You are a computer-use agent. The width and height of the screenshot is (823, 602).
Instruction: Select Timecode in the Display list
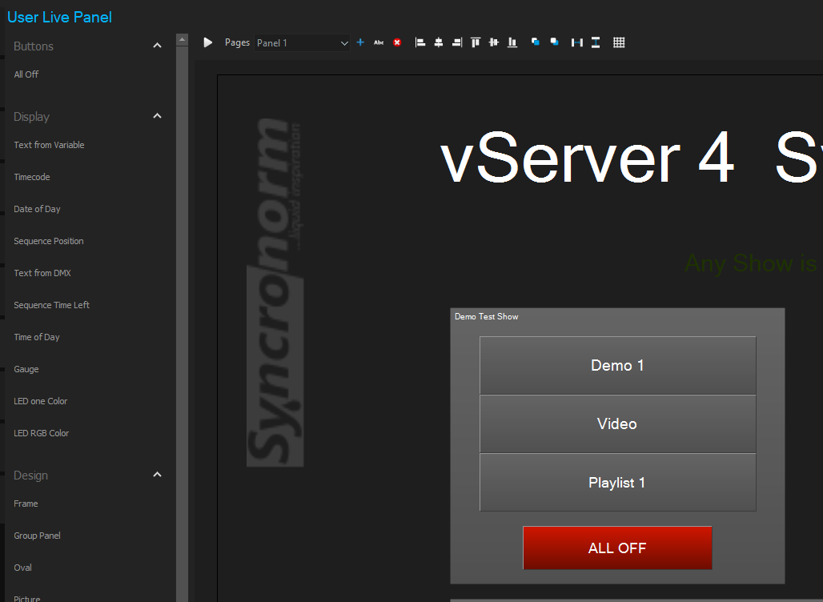click(32, 177)
